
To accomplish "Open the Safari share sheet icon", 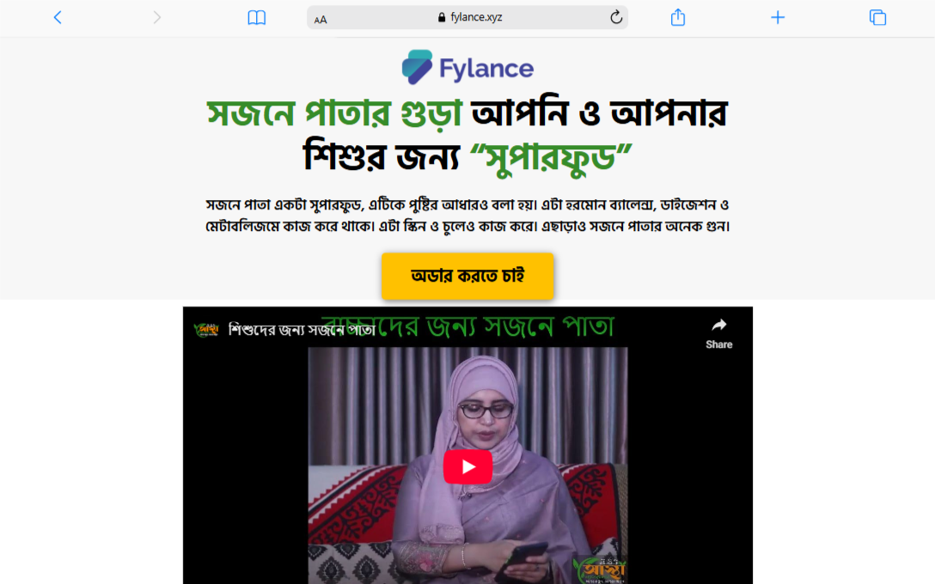I will [678, 17].
